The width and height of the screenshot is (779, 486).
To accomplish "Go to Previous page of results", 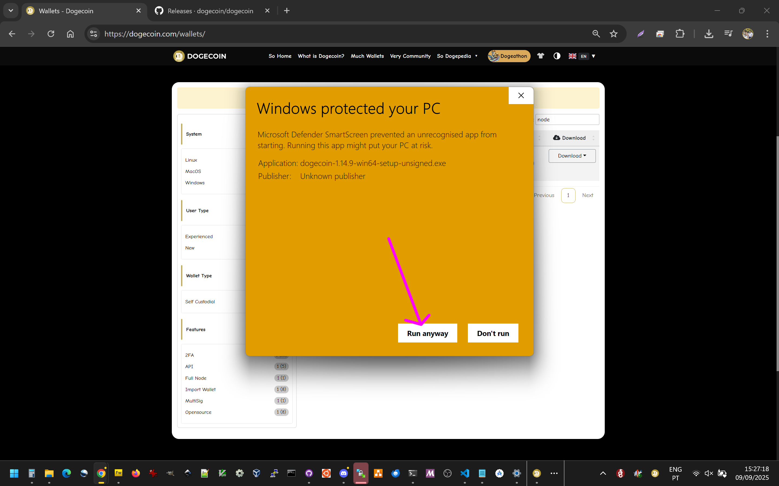I will click(x=544, y=195).
